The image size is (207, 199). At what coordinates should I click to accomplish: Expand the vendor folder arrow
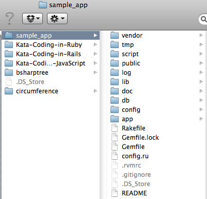[x=201, y=36]
